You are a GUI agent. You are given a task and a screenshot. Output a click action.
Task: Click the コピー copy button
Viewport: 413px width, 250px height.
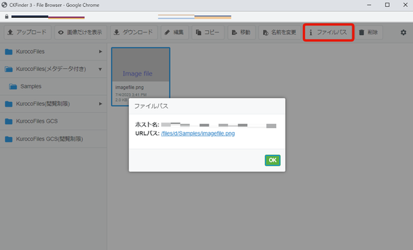point(208,32)
